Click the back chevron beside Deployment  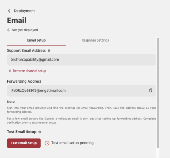9,11
